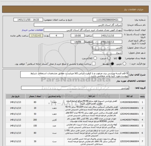Click the تعداد / مقدار column header
The width and height of the screenshot is (151, 146).
[x=35, y=96]
